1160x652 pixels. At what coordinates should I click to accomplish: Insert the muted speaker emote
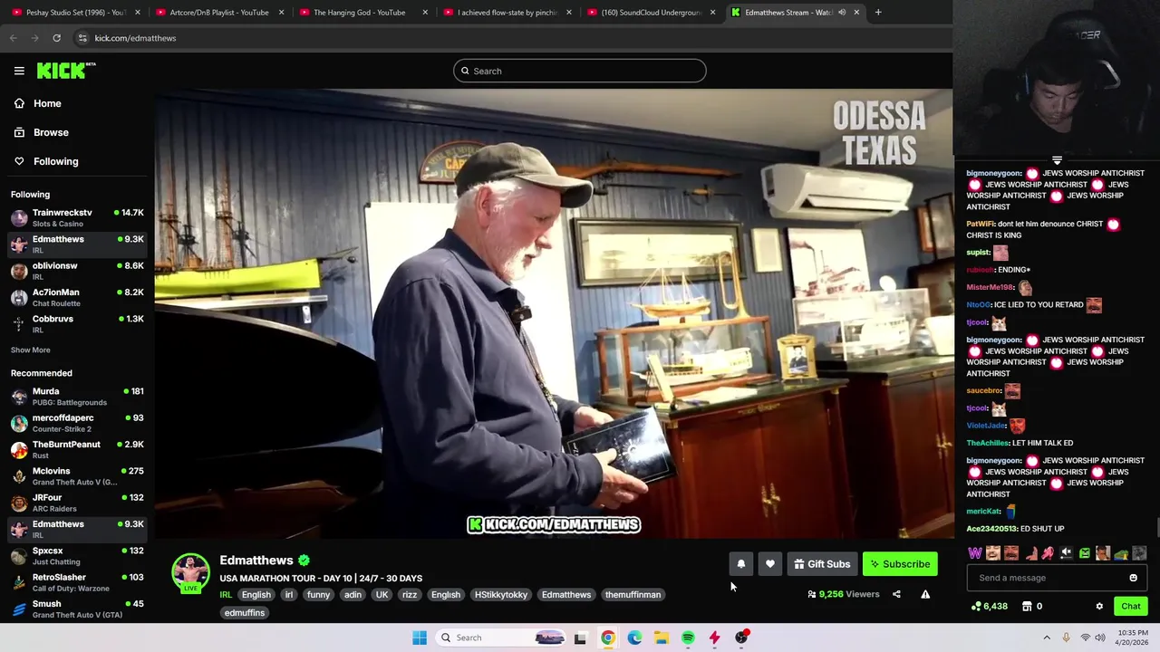(1067, 553)
